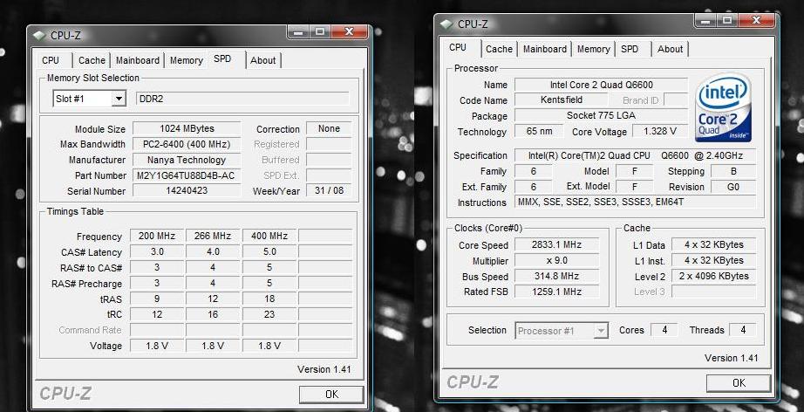Click OK button in left SPD window
This screenshot has height=412, width=804.
(x=331, y=394)
